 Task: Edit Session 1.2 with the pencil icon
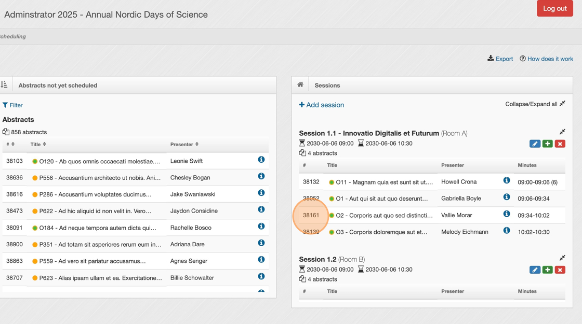coord(535,270)
